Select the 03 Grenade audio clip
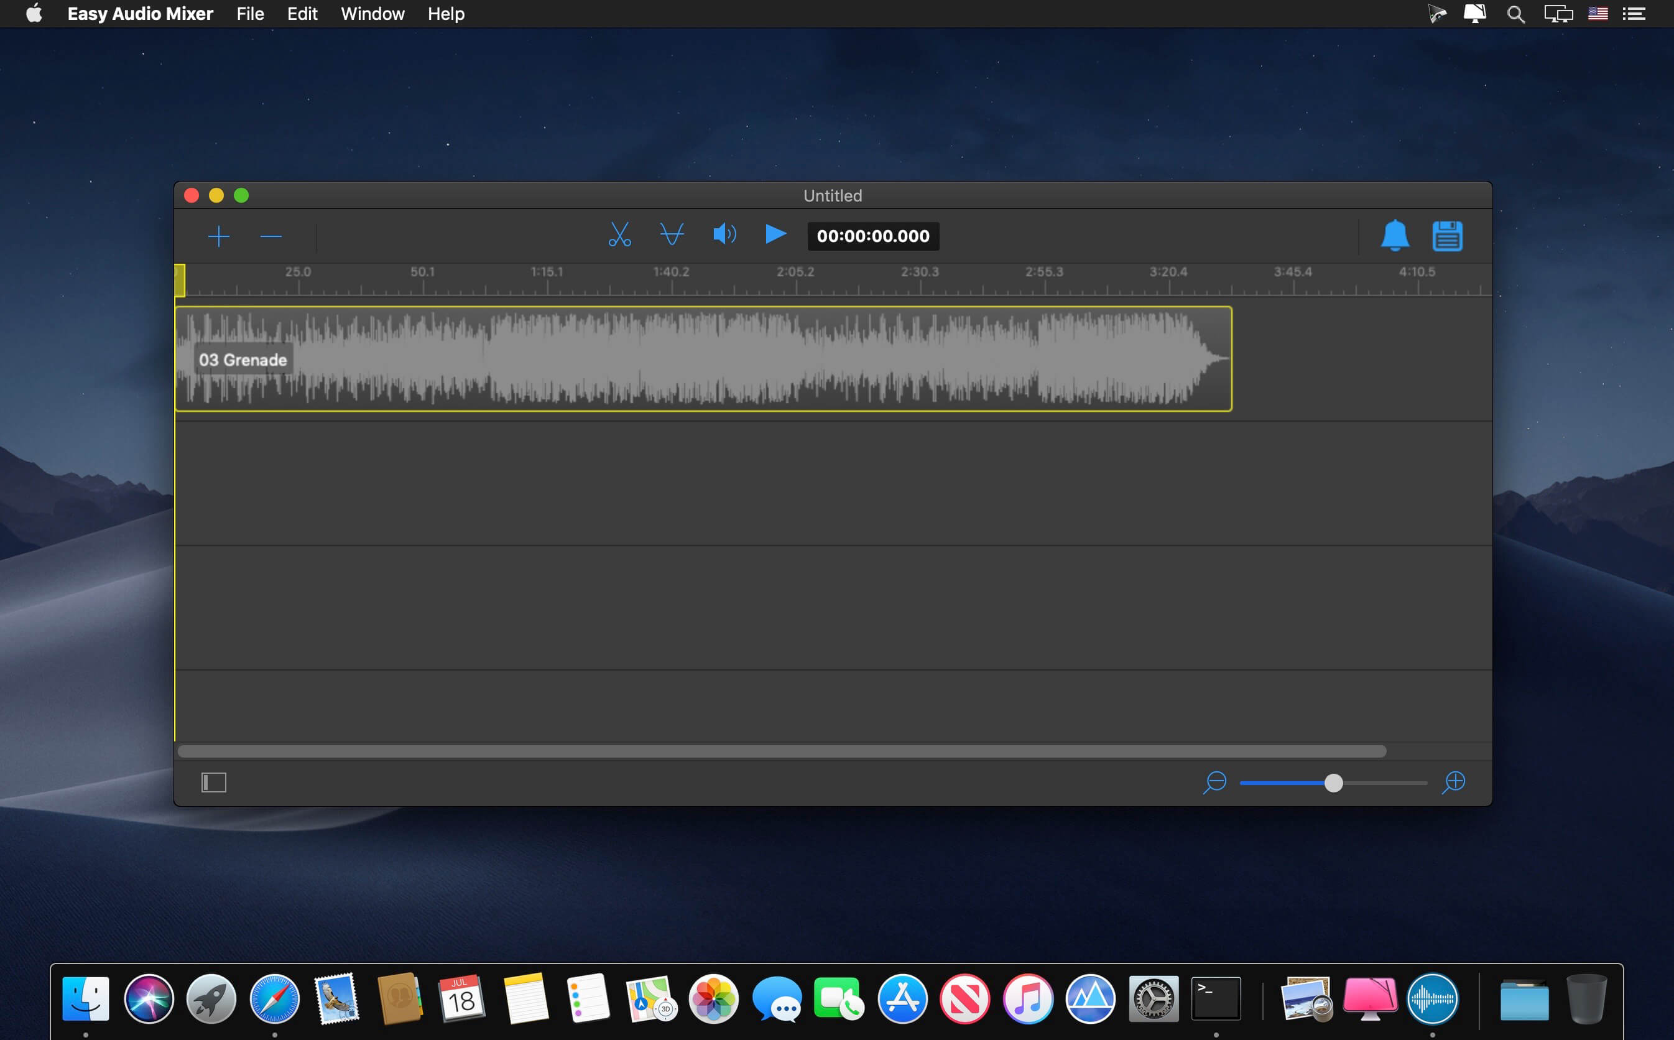 point(703,359)
